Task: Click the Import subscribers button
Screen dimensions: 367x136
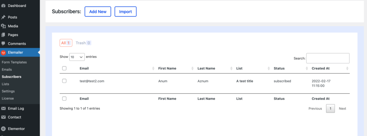Action: point(125,12)
